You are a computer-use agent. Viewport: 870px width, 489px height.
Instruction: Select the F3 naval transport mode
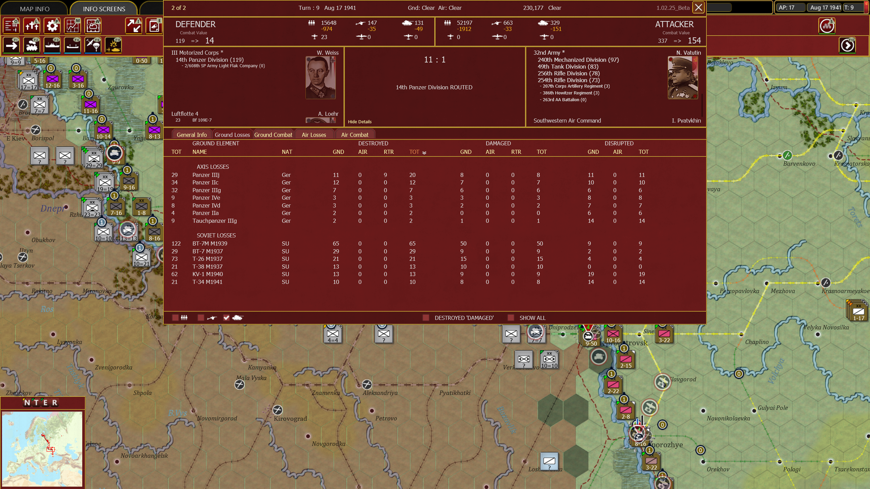[52, 45]
